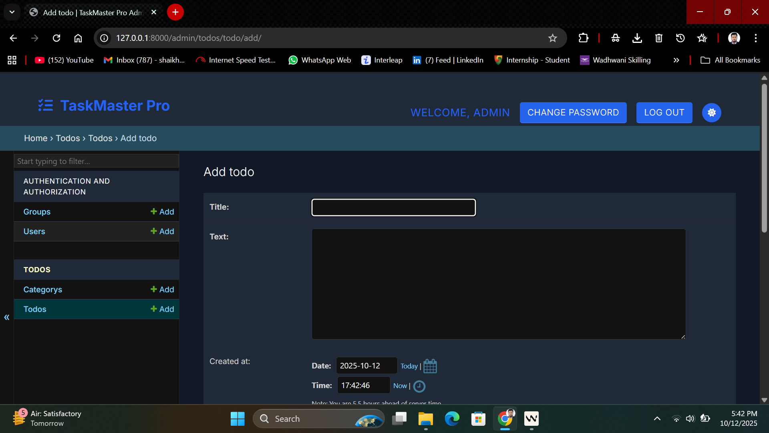Set time with the Now link
769x433 pixels.
click(400, 386)
